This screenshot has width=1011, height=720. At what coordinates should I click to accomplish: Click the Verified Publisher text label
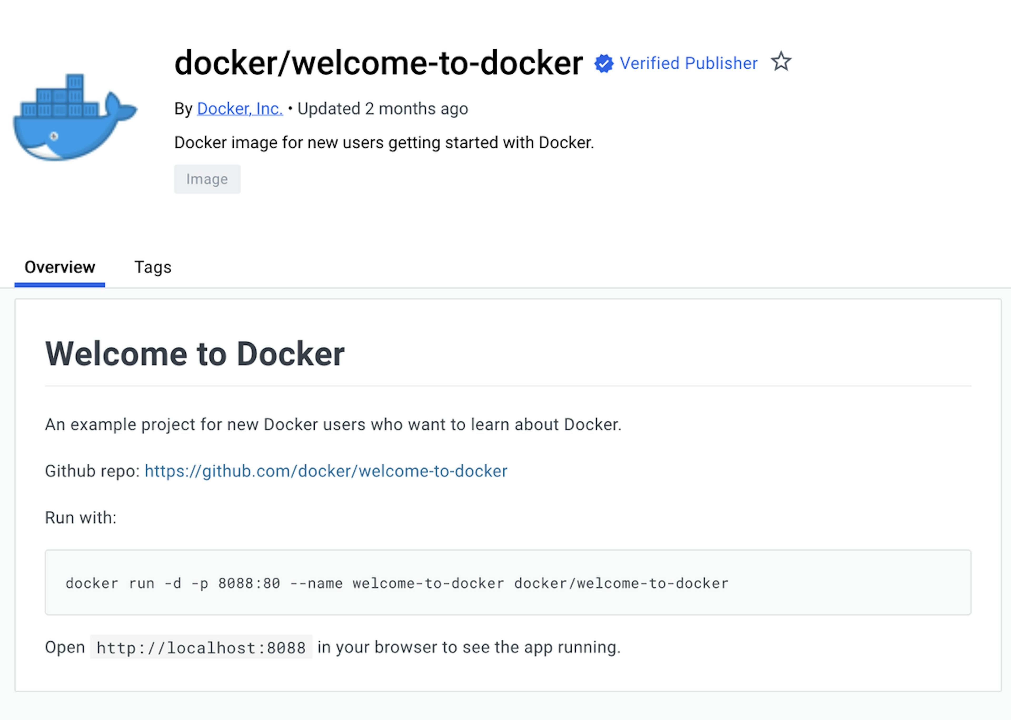coord(688,63)
